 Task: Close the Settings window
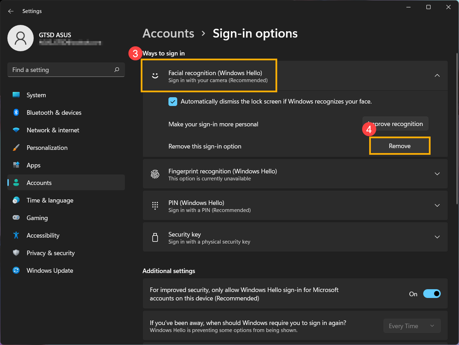tap(448, 7)
